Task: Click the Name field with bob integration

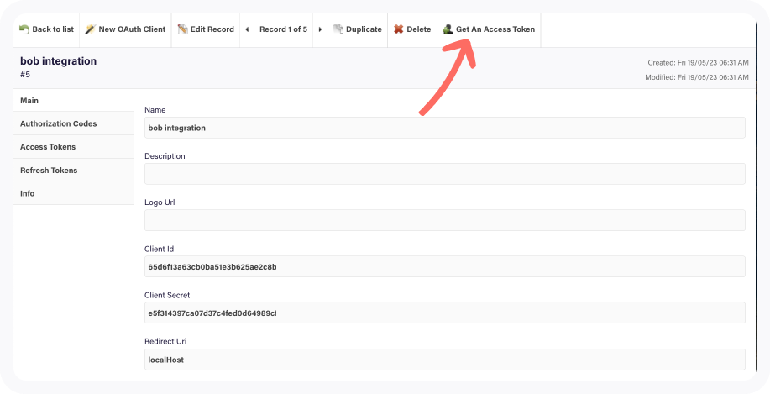Action: point(445,128)
